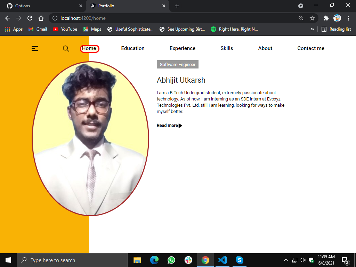The height and width of the screenshot is (267, 356).
Task: Open Windows Security shield tray icon
Action: click(311, 260)
